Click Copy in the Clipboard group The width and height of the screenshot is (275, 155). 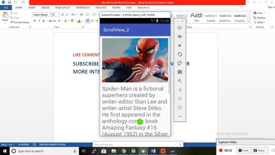[15, 18]
